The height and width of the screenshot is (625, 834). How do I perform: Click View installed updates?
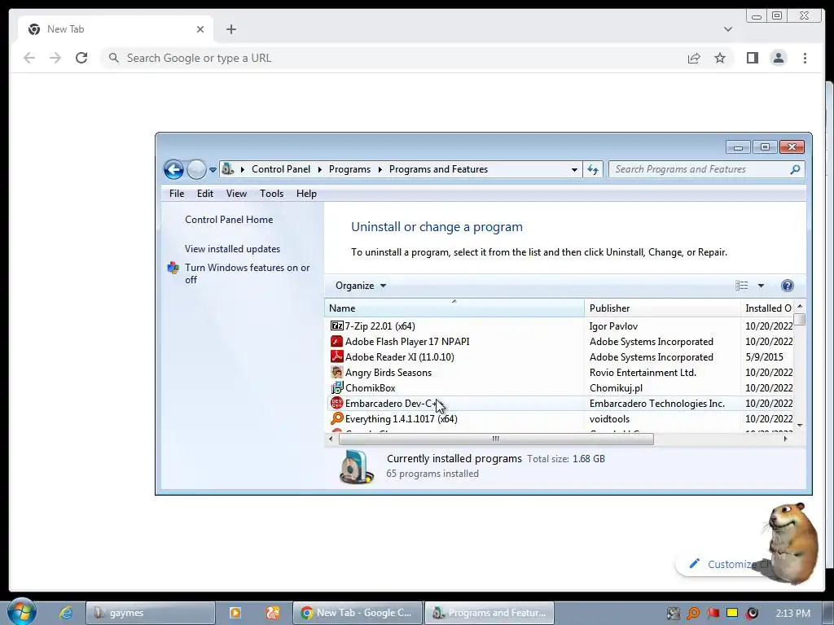pos(232,249)
